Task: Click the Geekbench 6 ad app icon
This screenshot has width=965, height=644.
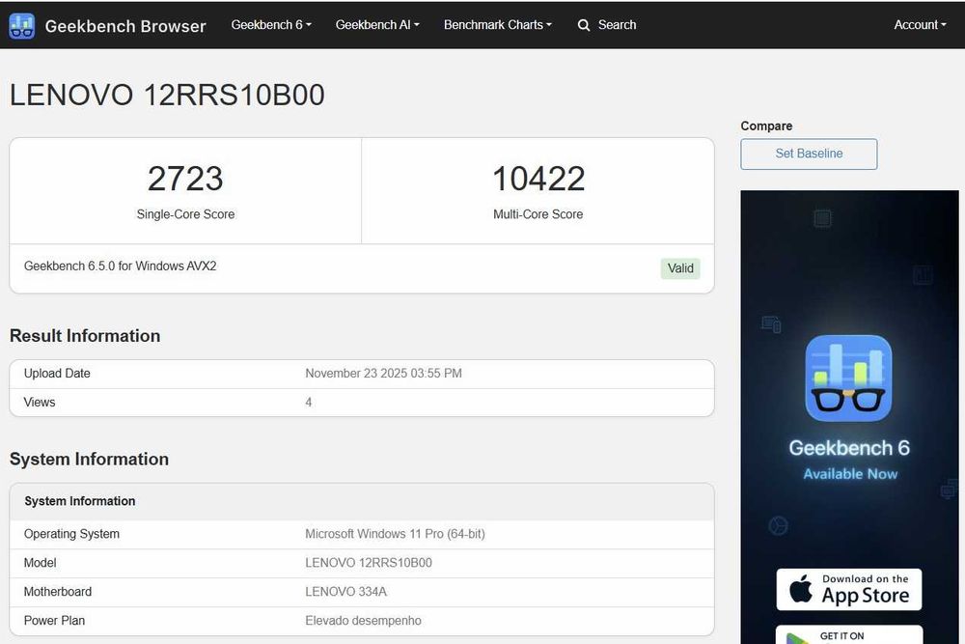Action: tap(848, 378)
